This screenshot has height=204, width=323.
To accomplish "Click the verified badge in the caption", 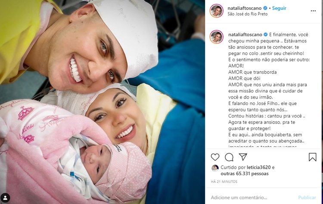I will [x=266, y=34].
